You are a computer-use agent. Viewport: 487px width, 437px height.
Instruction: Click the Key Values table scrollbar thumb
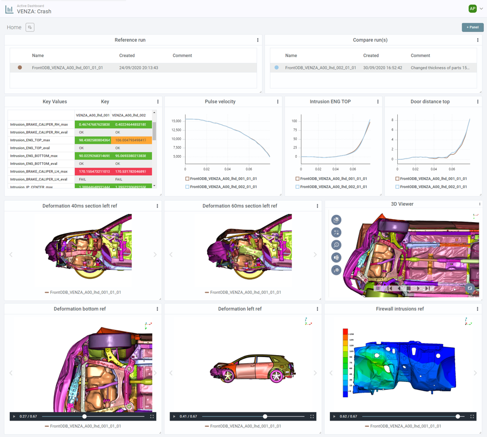tap(155, 131)
